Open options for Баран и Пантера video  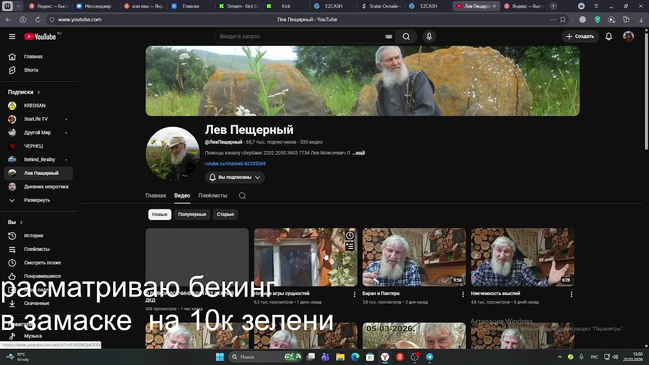coord(463,294)
